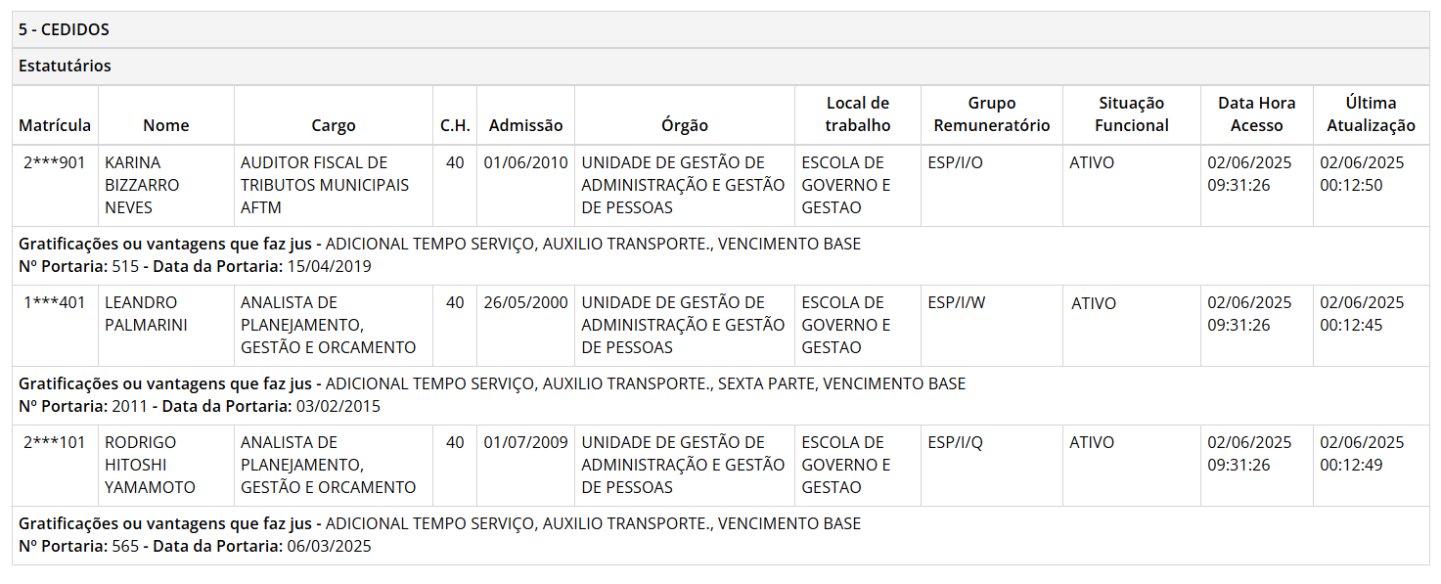Image resolution: width=1441 pixels, height=584 pixels.
Task: Select RODRIGO HITOSHI YAMAMOTO name cell
Action: pyautogui.click(x=150, y=465)
